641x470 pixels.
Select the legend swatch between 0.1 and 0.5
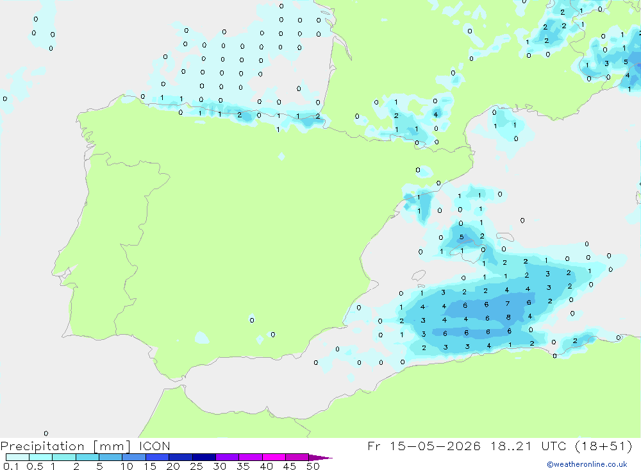tap(17, 457)
